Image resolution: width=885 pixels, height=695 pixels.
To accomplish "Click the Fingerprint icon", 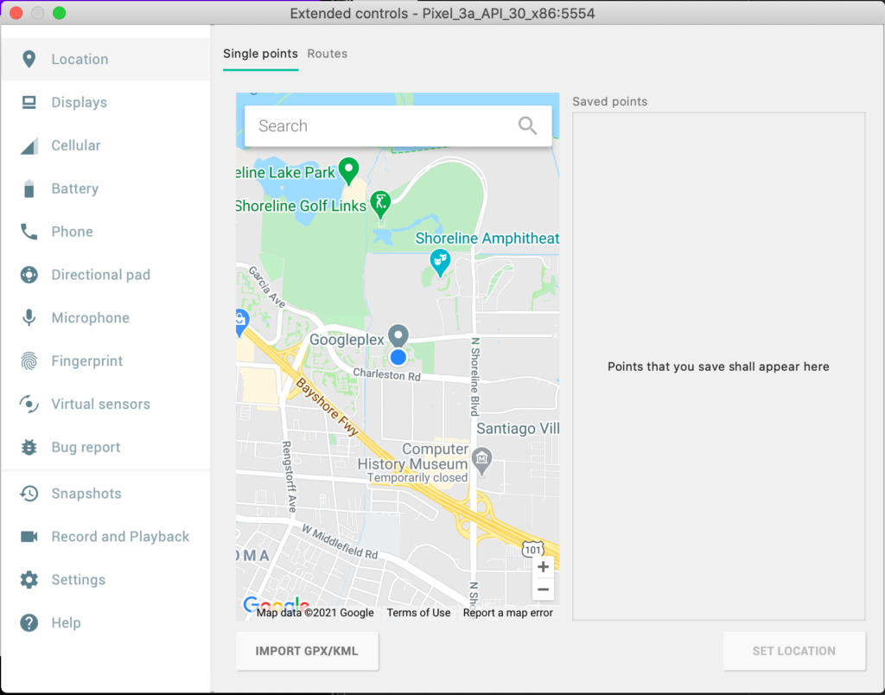I will [29, 360].
